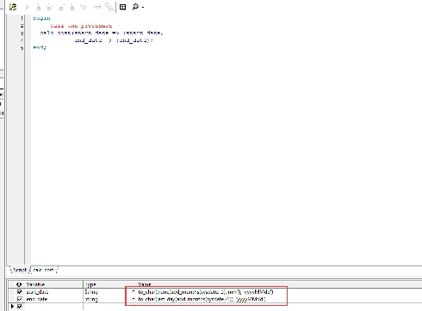Click 'end;' on code line 5
This screenshot has width=422, height=311.
pyautogui.click(x=40, y=47)
